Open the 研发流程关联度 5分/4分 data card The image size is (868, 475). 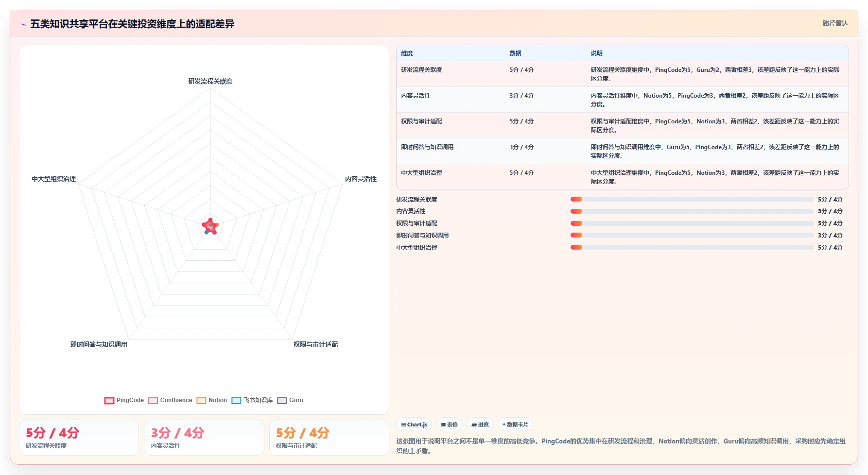tap(79, 438)
